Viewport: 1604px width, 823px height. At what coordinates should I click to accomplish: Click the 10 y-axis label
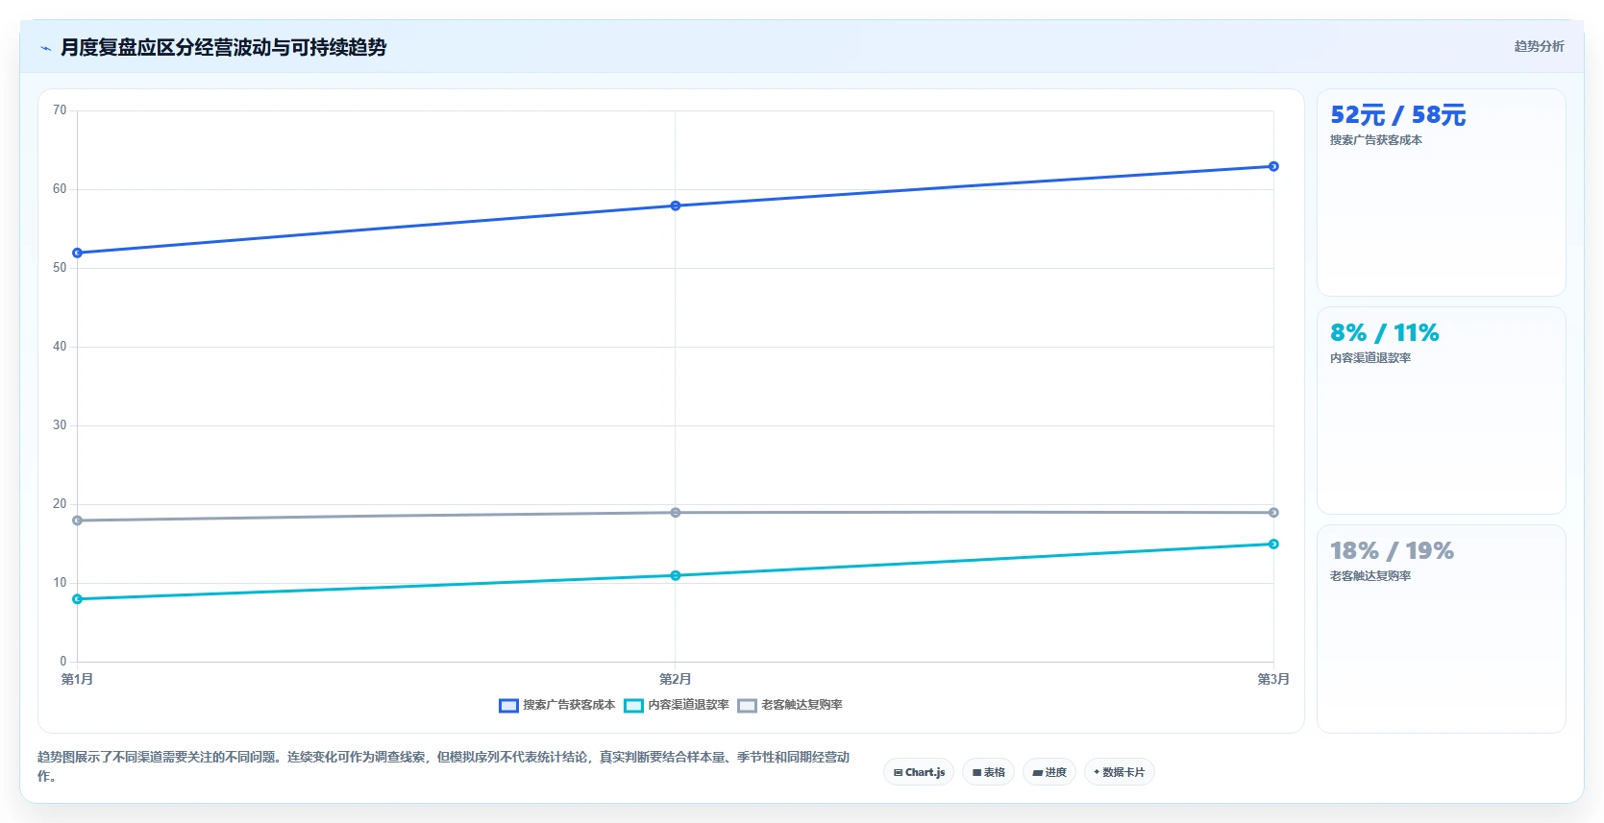click(60, 583)
